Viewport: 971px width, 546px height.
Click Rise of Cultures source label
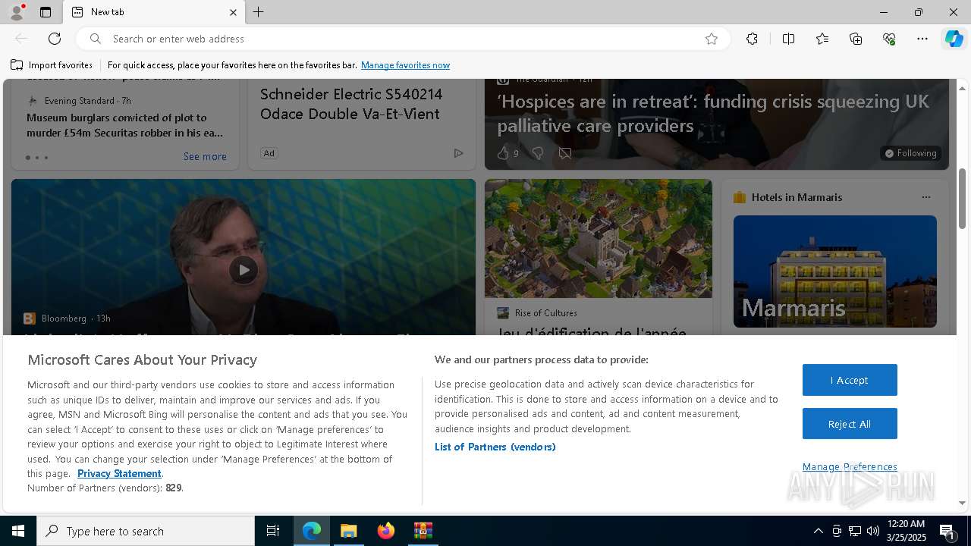pos(545,313)
